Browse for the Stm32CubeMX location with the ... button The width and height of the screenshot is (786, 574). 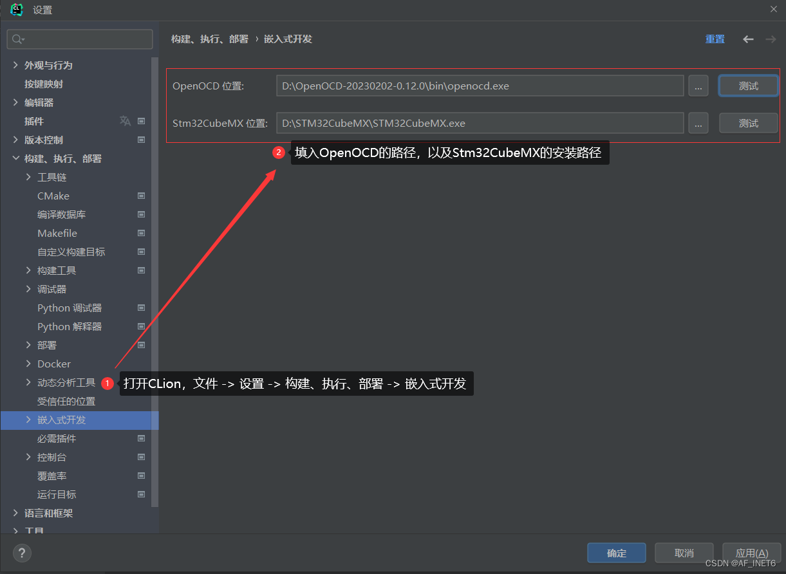tap(698, 123)
